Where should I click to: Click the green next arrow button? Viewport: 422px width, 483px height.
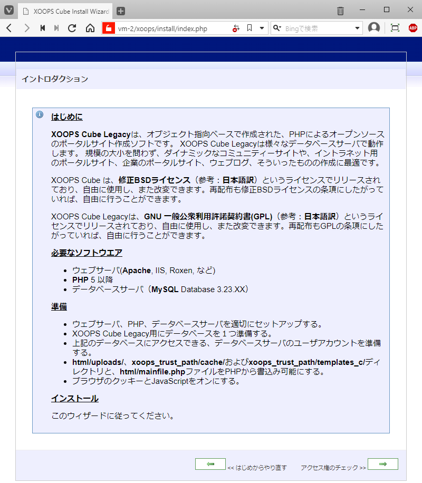[x=383, y=464]
